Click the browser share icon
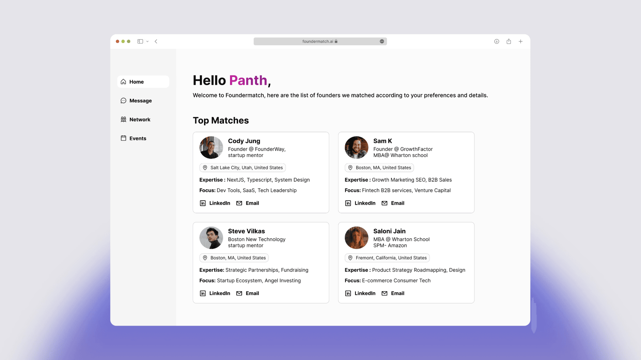641x360 pixels. point(509,41)
